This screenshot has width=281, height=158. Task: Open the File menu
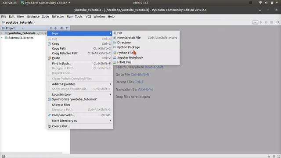coord(4,17)
